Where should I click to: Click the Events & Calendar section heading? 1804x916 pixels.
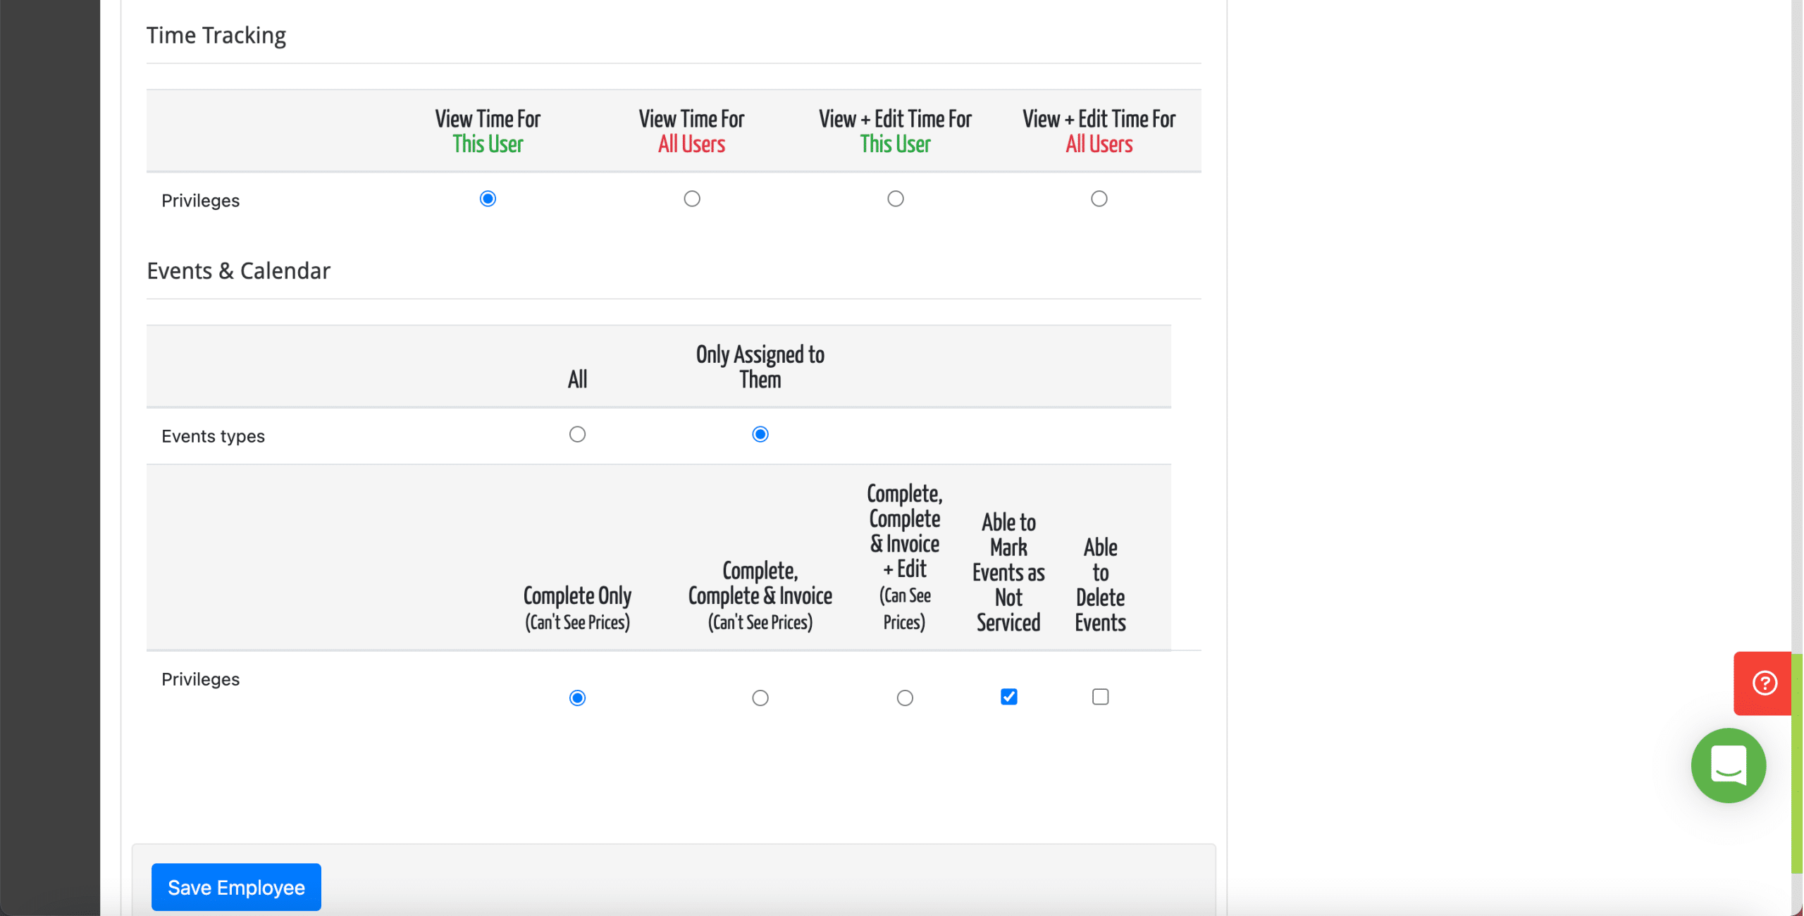238,271
